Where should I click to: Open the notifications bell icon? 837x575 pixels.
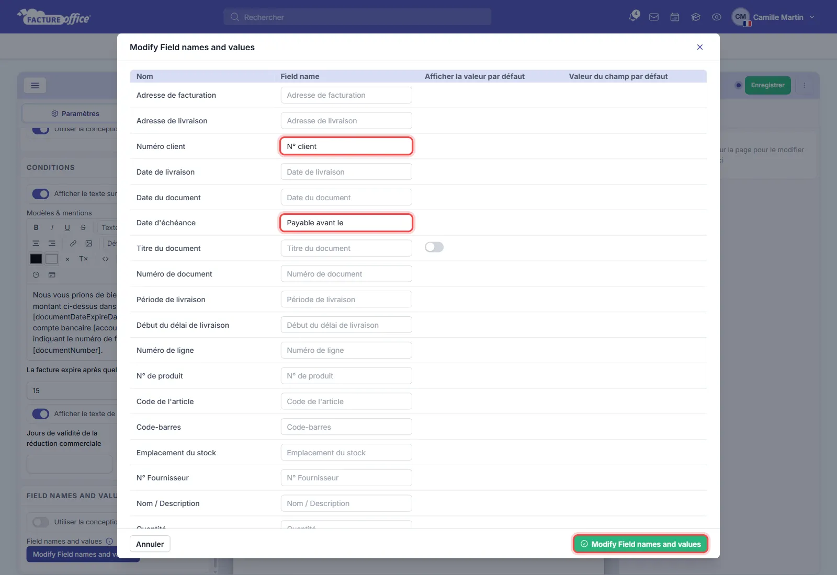click(x=634, y=17)
